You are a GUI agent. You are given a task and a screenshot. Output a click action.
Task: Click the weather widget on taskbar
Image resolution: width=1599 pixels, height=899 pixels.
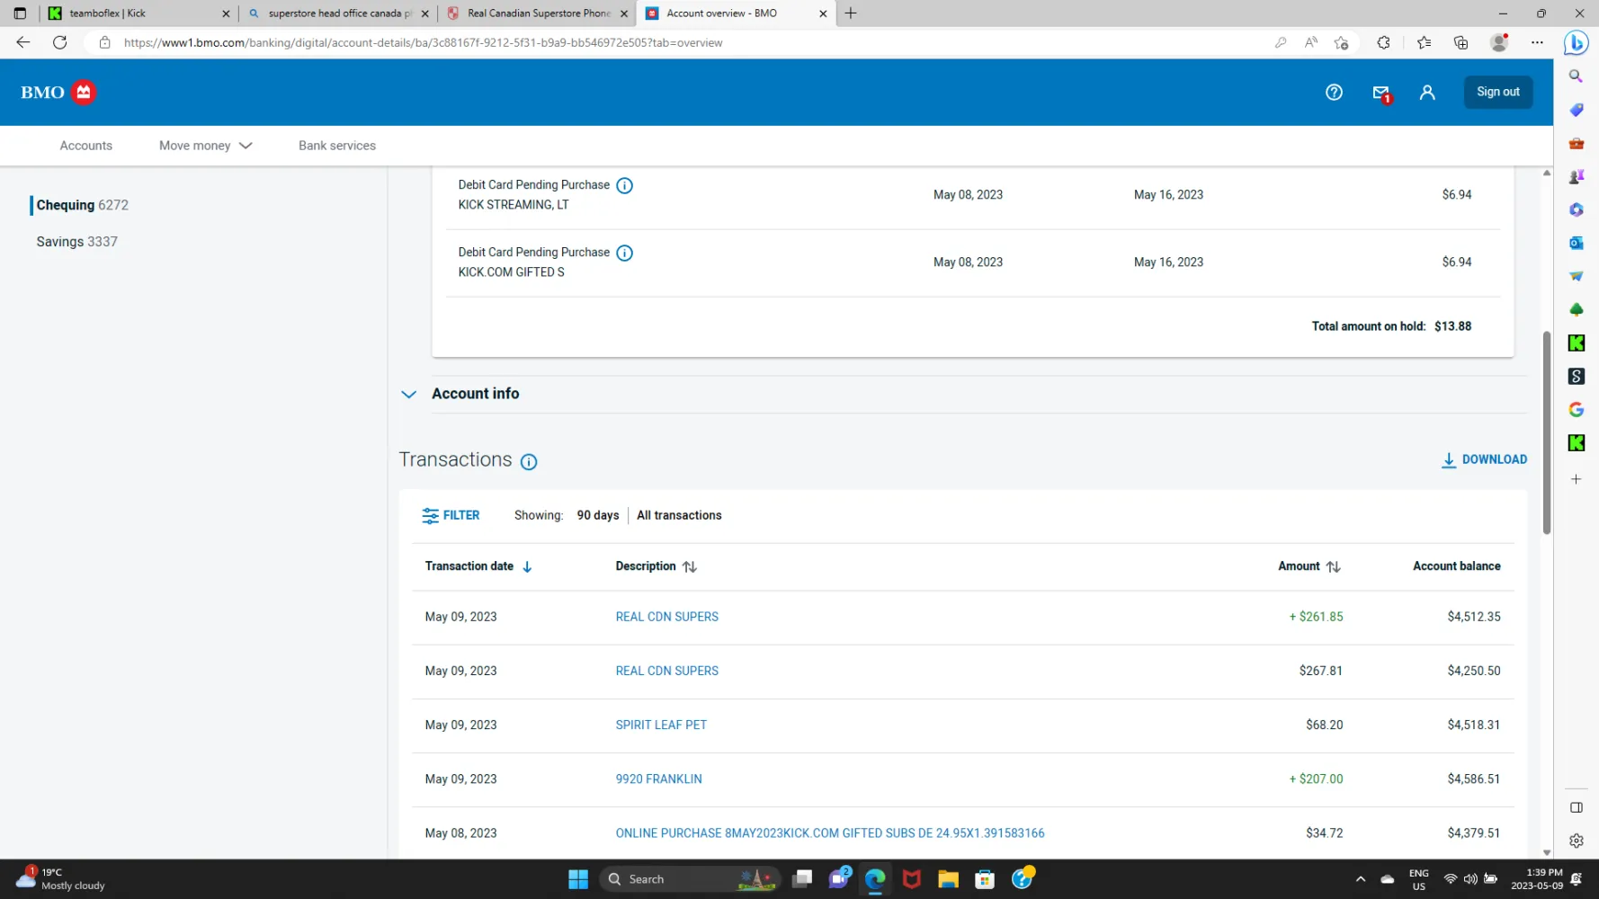click(x=61, y=878)
